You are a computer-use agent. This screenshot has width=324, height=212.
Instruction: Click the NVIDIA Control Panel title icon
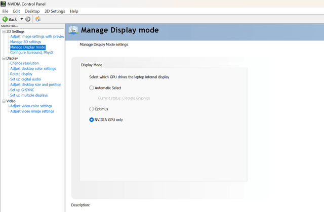3,4
